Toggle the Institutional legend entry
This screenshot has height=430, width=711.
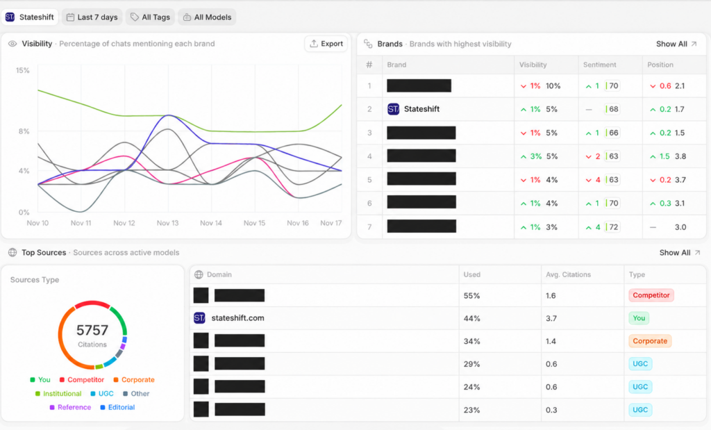pyautogui.click(x=58, y=394)
